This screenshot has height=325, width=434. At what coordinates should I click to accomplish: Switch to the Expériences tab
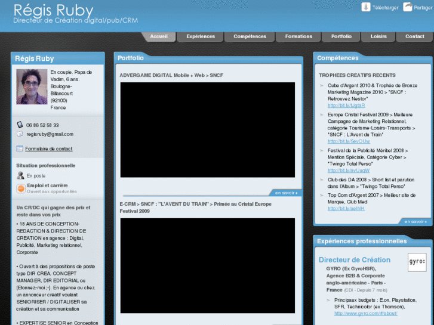click(x=201, y=36)
